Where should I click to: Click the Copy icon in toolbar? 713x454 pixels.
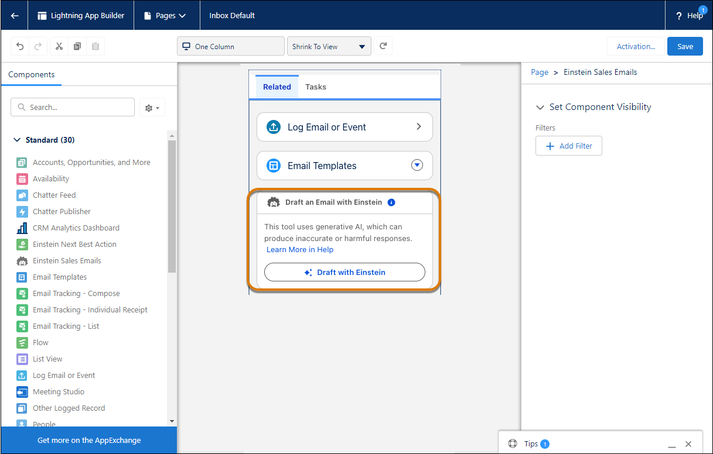[x=77, y=46]
